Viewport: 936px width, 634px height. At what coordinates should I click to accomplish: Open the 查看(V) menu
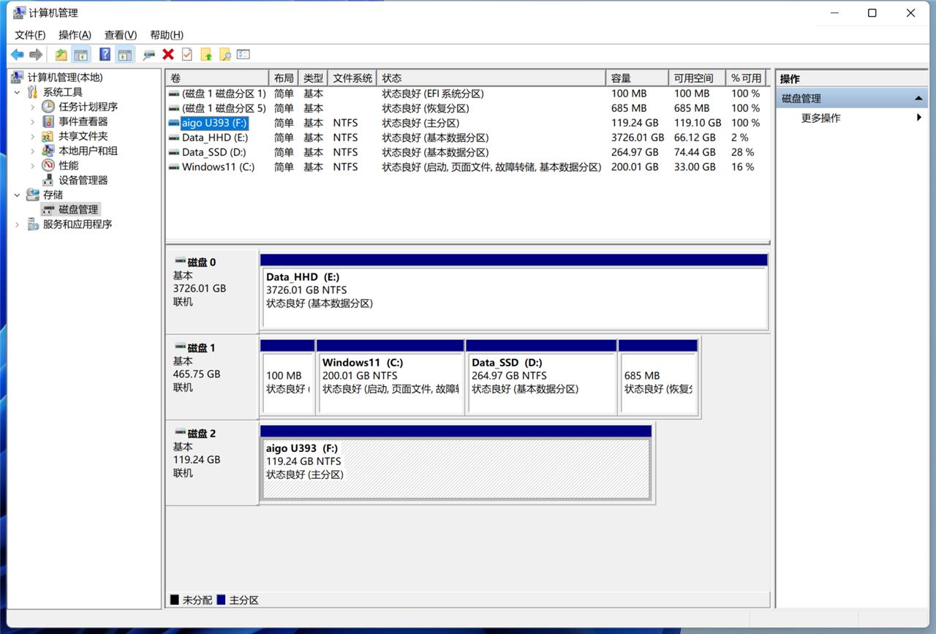(x=120, y=34)
